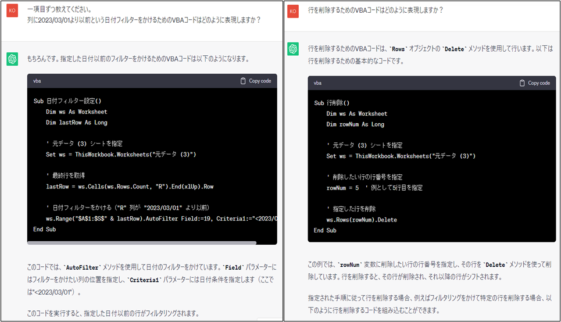Click comment '指定した行を削除' in right code
The height and width of the screenshot is (322, 561).
pyautogui.click(x=351, y=209)
